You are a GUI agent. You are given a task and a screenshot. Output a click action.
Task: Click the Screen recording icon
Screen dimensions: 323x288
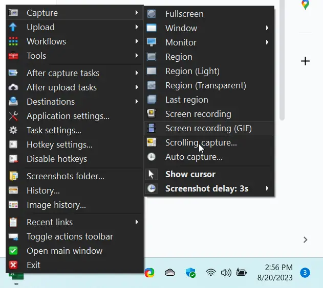[152, 113]
